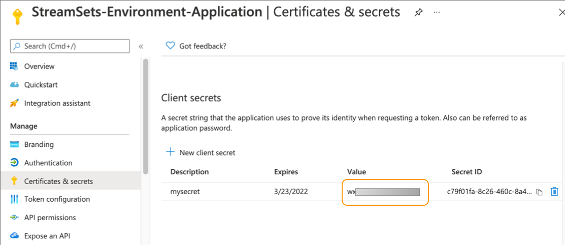565x245 pixels.
Task: Go to the Branding section
Action: (39, 144)
